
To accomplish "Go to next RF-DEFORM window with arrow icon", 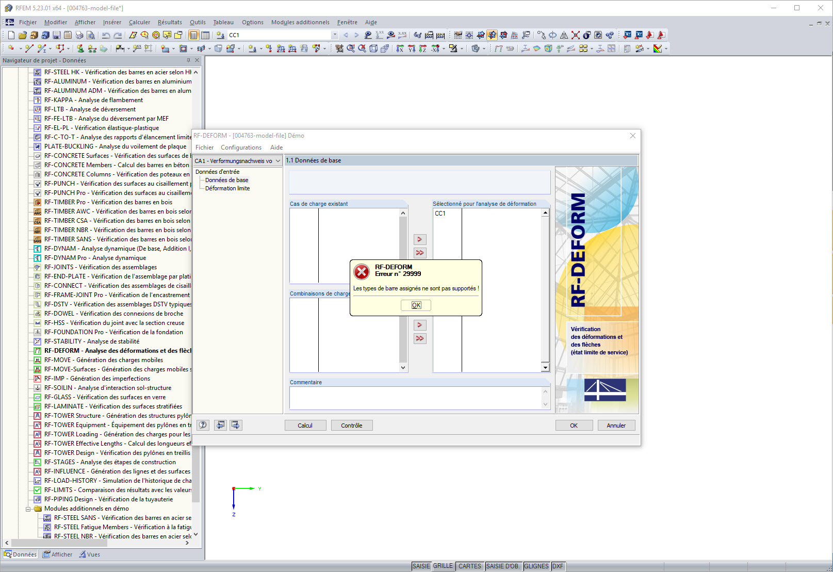I will click(x=236, y=425).
